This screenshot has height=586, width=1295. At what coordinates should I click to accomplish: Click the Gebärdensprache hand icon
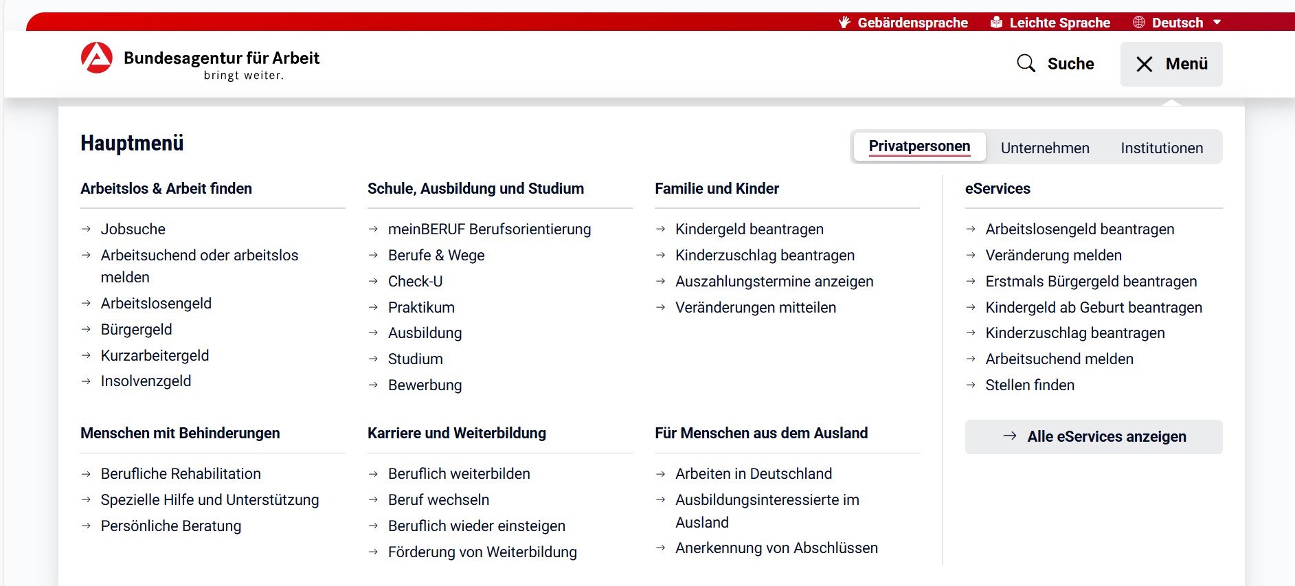click(x=844, y=23)
